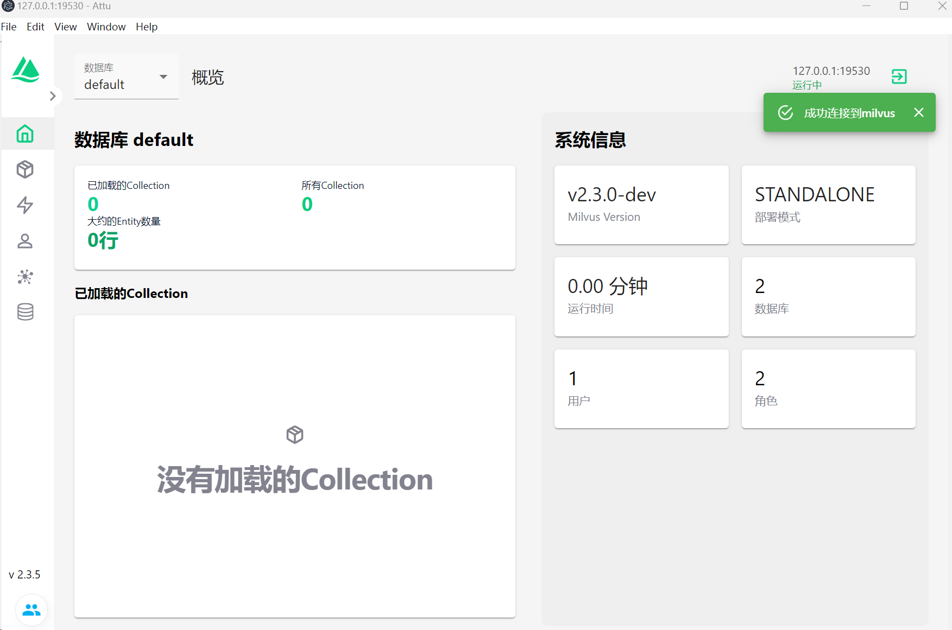Open the default database dropdown

point(126,77)
